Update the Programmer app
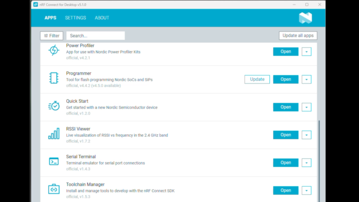The height and width of the screenshot is (202, 359). coord(257,79)
